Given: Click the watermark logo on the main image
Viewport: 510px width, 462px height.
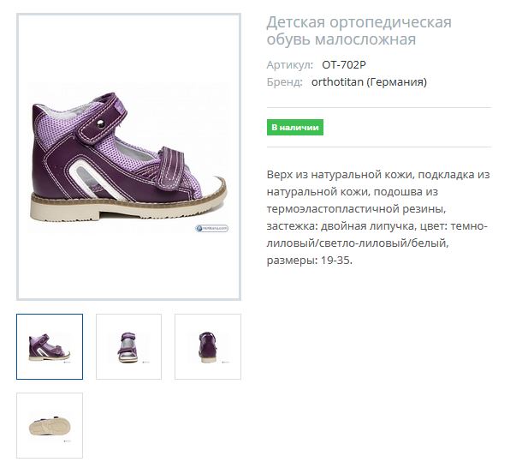Looking at the screenshot, I should [211, 228].
